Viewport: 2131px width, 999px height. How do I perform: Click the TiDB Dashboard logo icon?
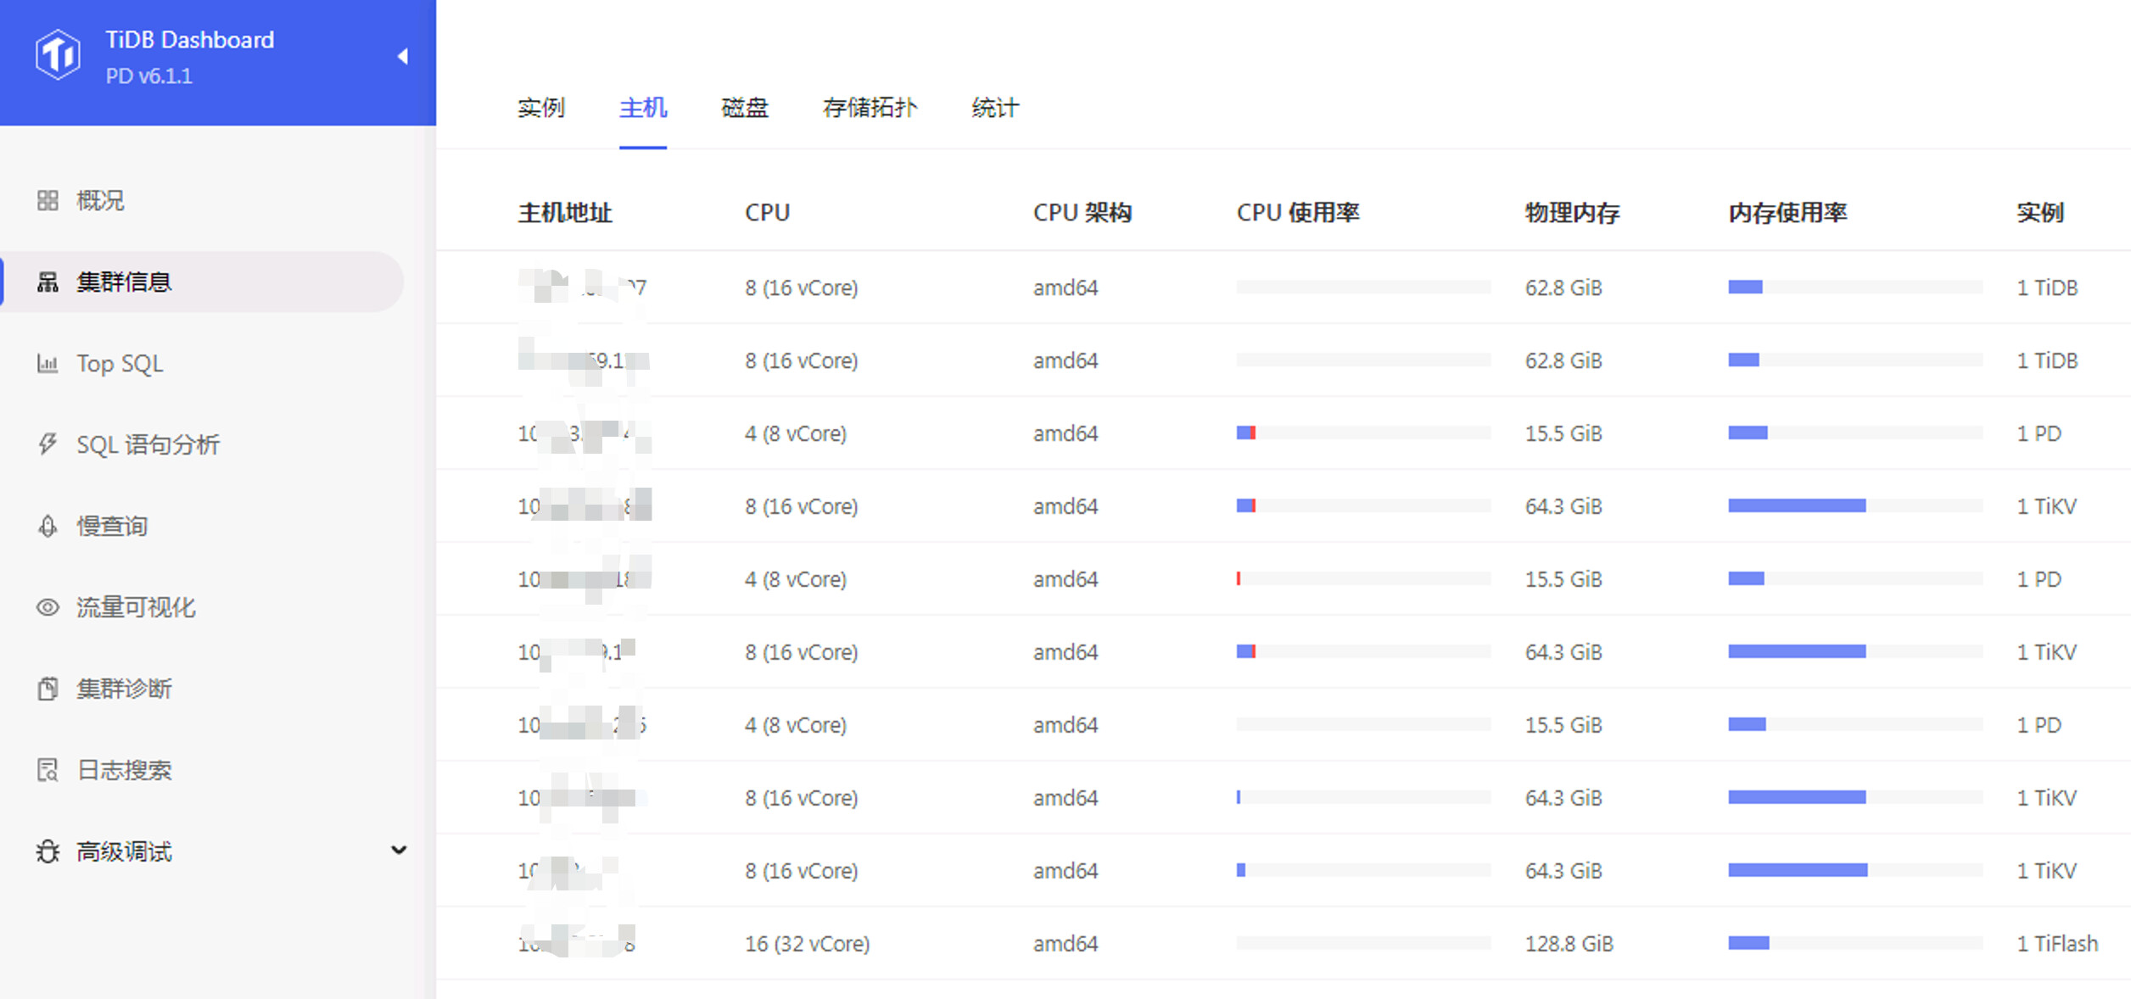58,54
